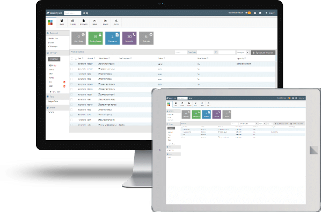Click the Veracity logo on the monitor header
Image resolution: width=322 pixels, height=213 pixels.
point(54,13)
